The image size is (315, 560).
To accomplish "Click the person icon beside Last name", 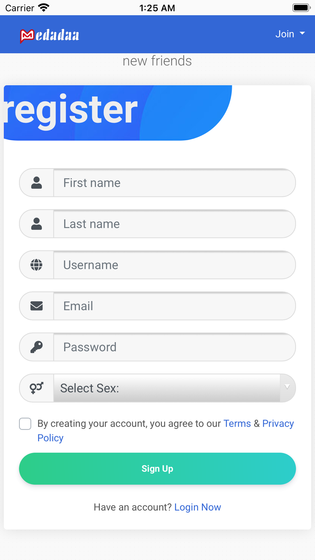I will click(37, 224).
